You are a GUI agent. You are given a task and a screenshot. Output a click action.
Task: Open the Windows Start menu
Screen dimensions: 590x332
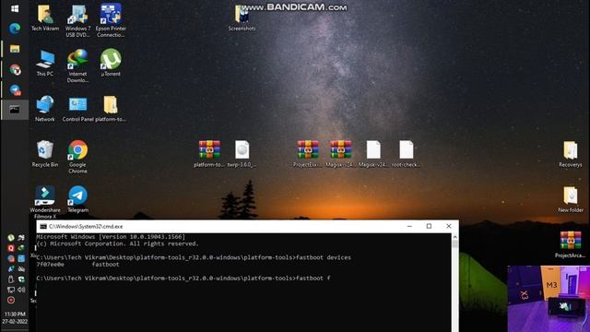[x=15, y=8]
